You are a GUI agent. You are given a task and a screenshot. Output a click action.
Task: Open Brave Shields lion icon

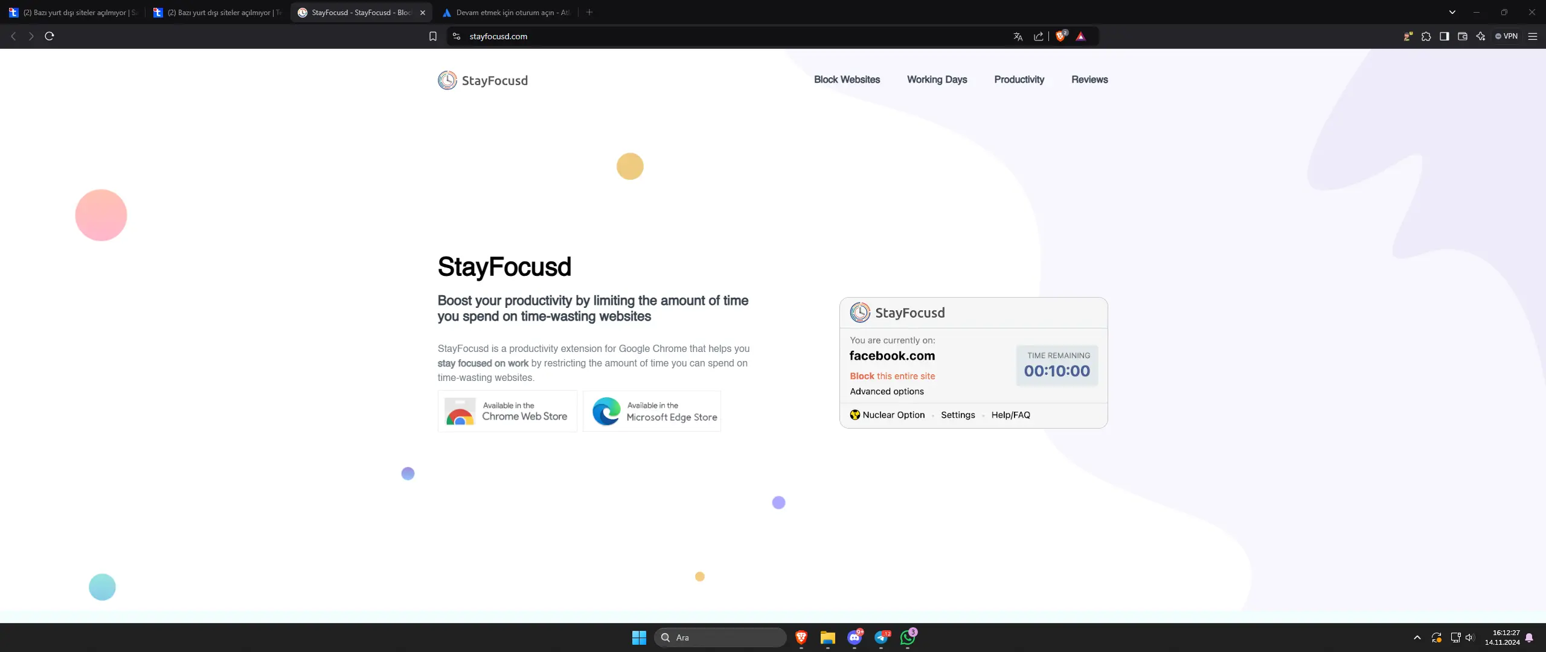(1061, 36)
